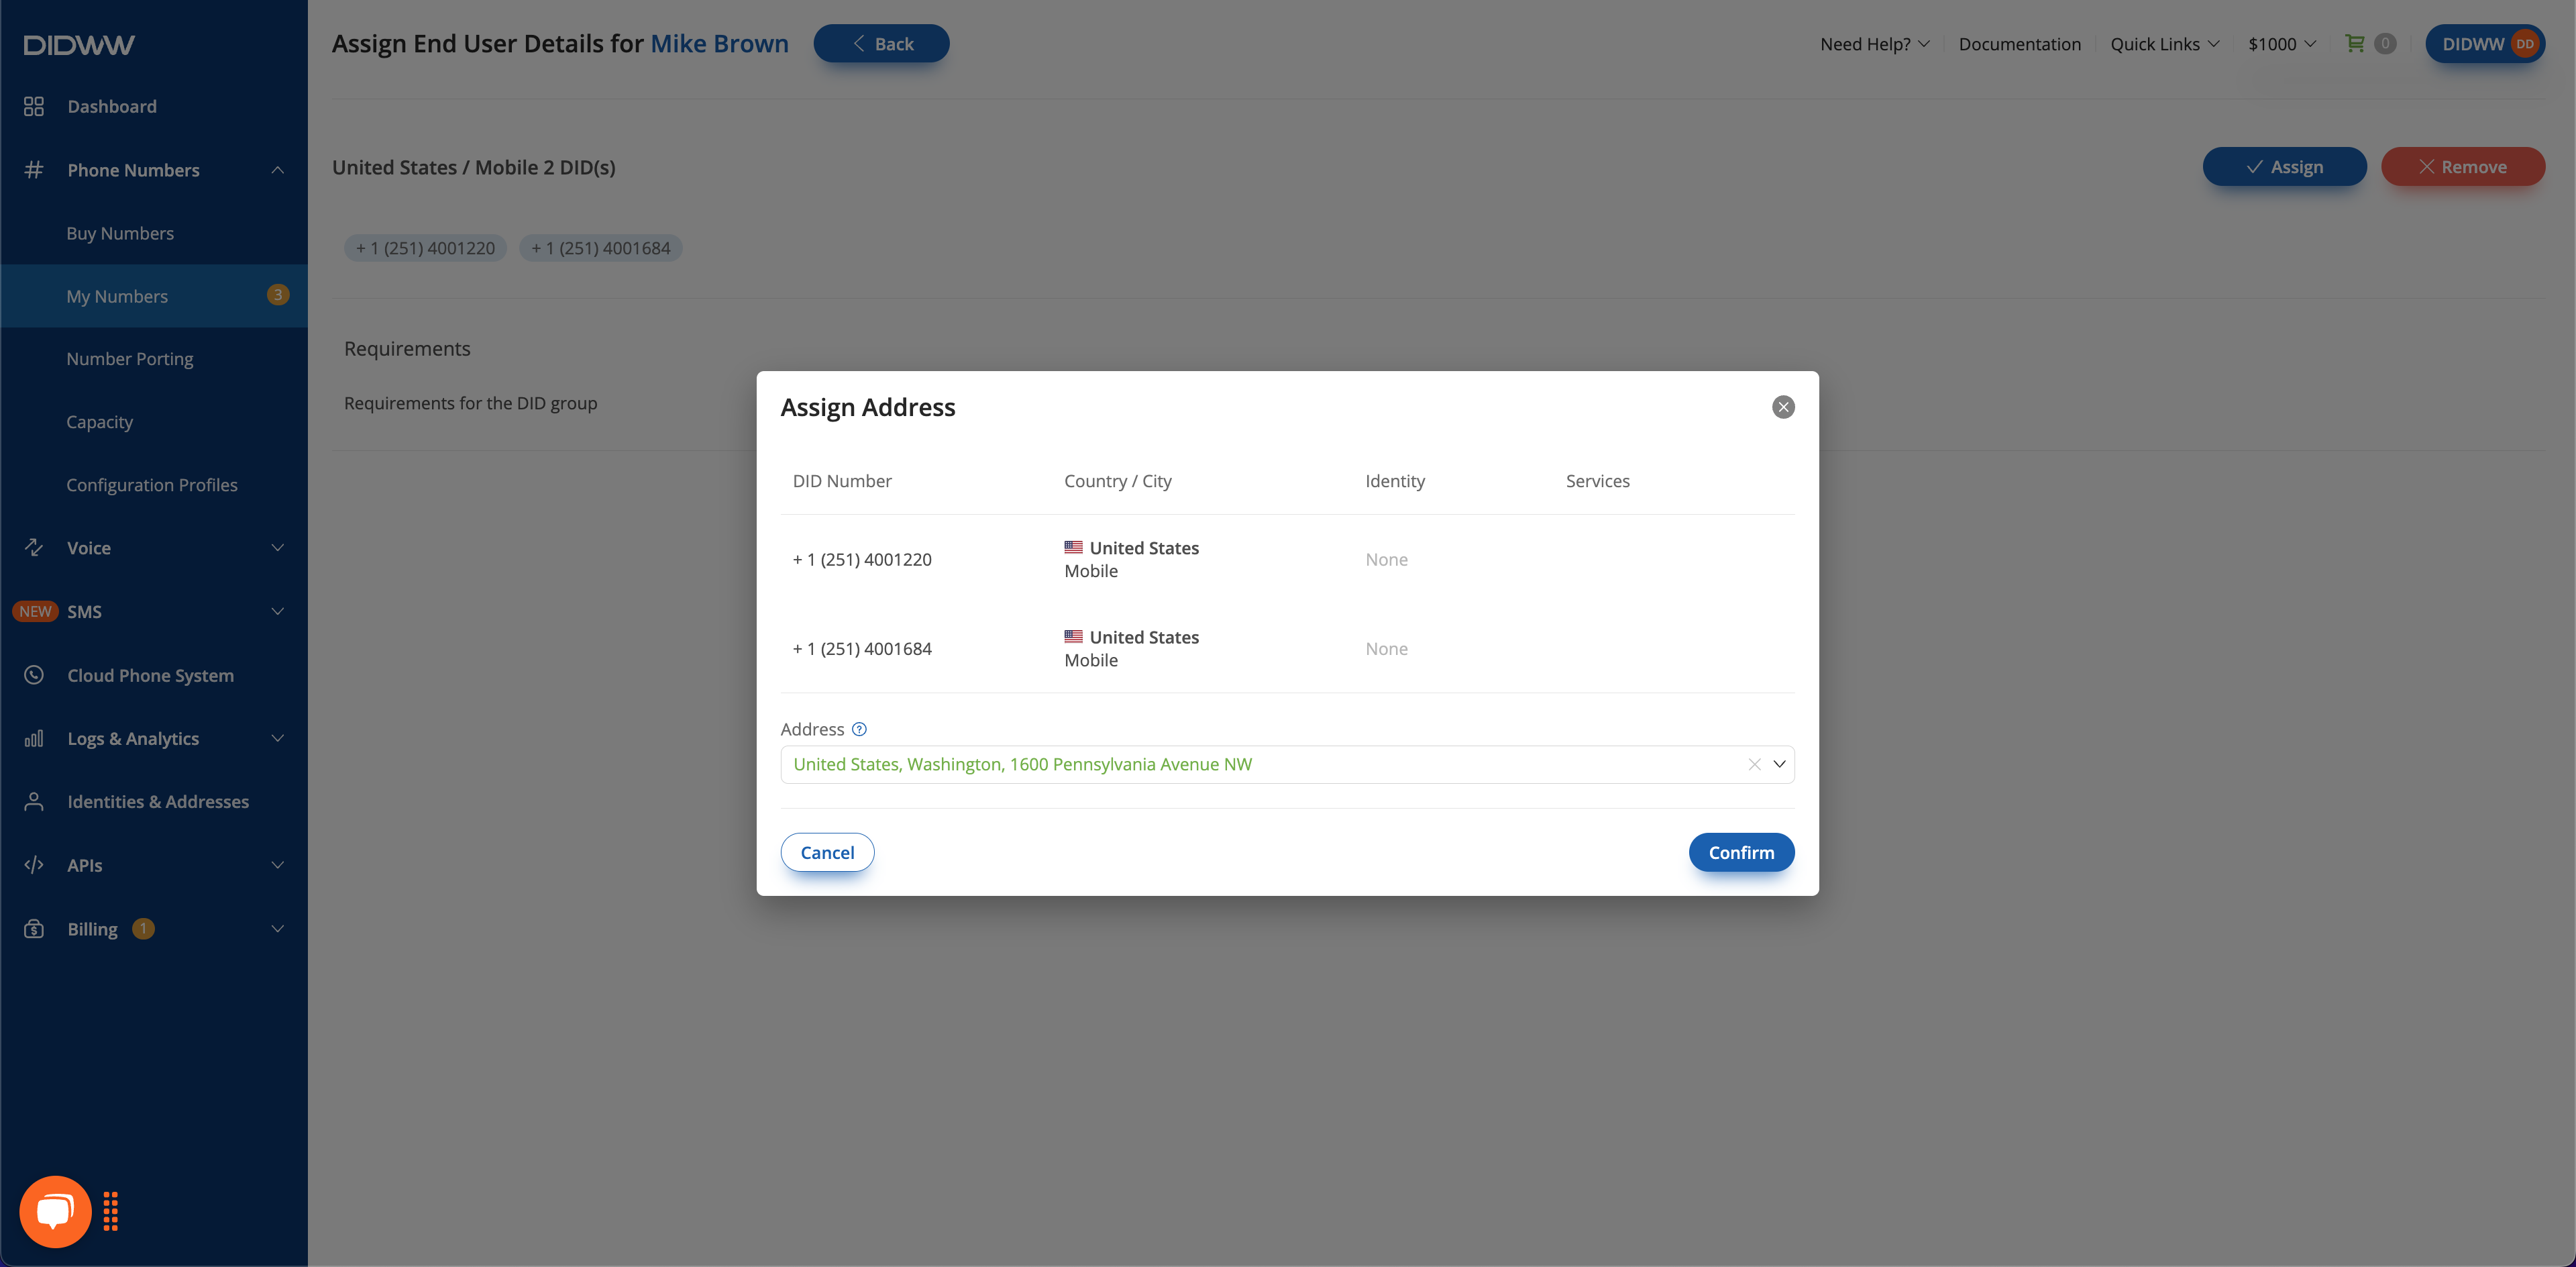Click the Assign button
The height and width of the screenshot is (1267, 2576).
(2284, 167)
